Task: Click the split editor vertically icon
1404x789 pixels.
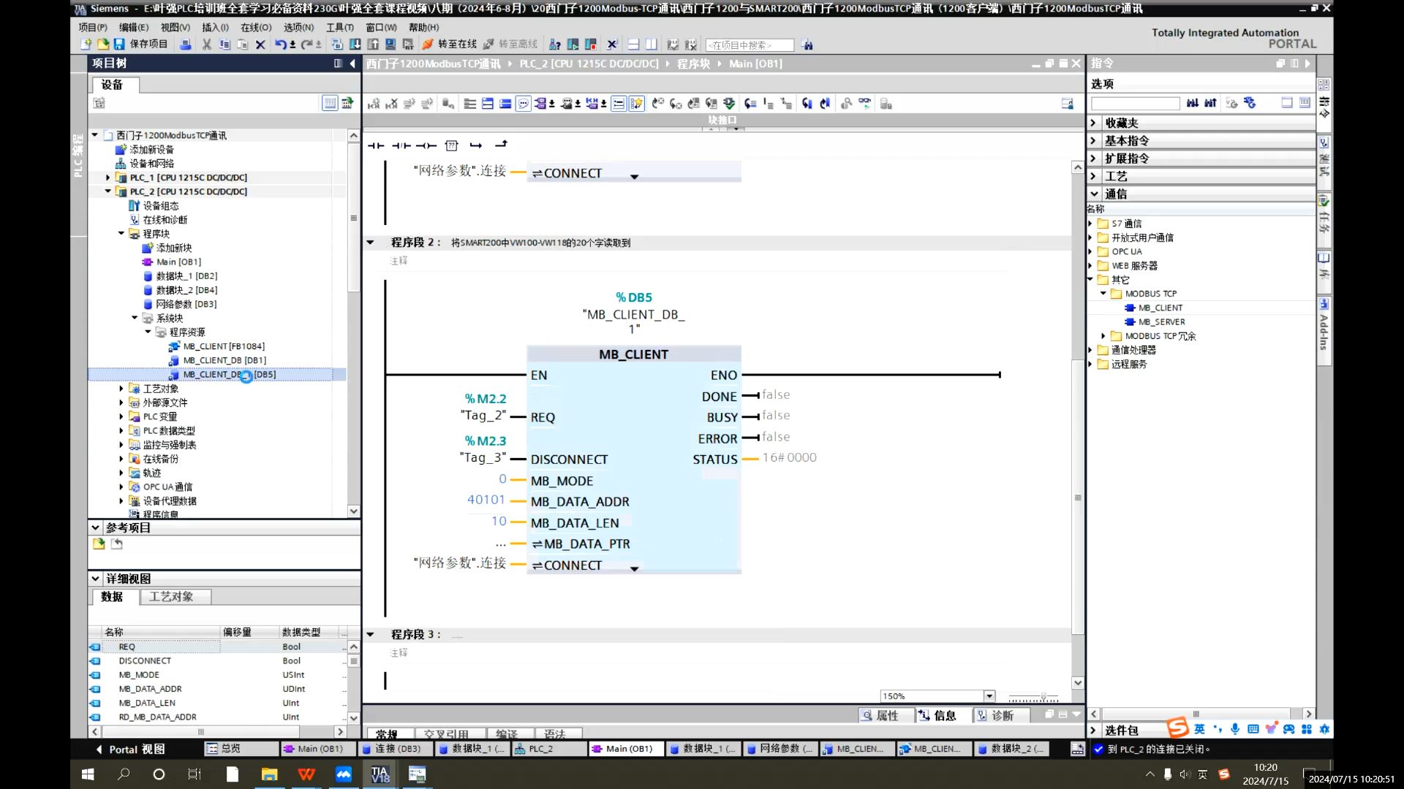Action: coord(652,45)
